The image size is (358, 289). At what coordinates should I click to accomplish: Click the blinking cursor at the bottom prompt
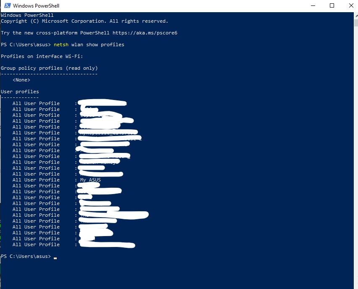55,258
